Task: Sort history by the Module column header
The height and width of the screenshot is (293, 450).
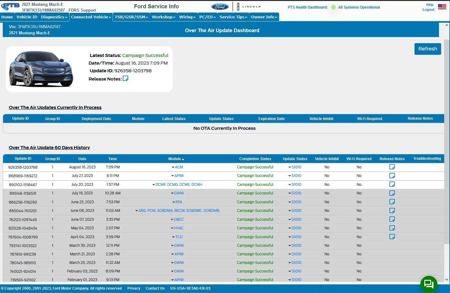Action: [x=176, y=159]
